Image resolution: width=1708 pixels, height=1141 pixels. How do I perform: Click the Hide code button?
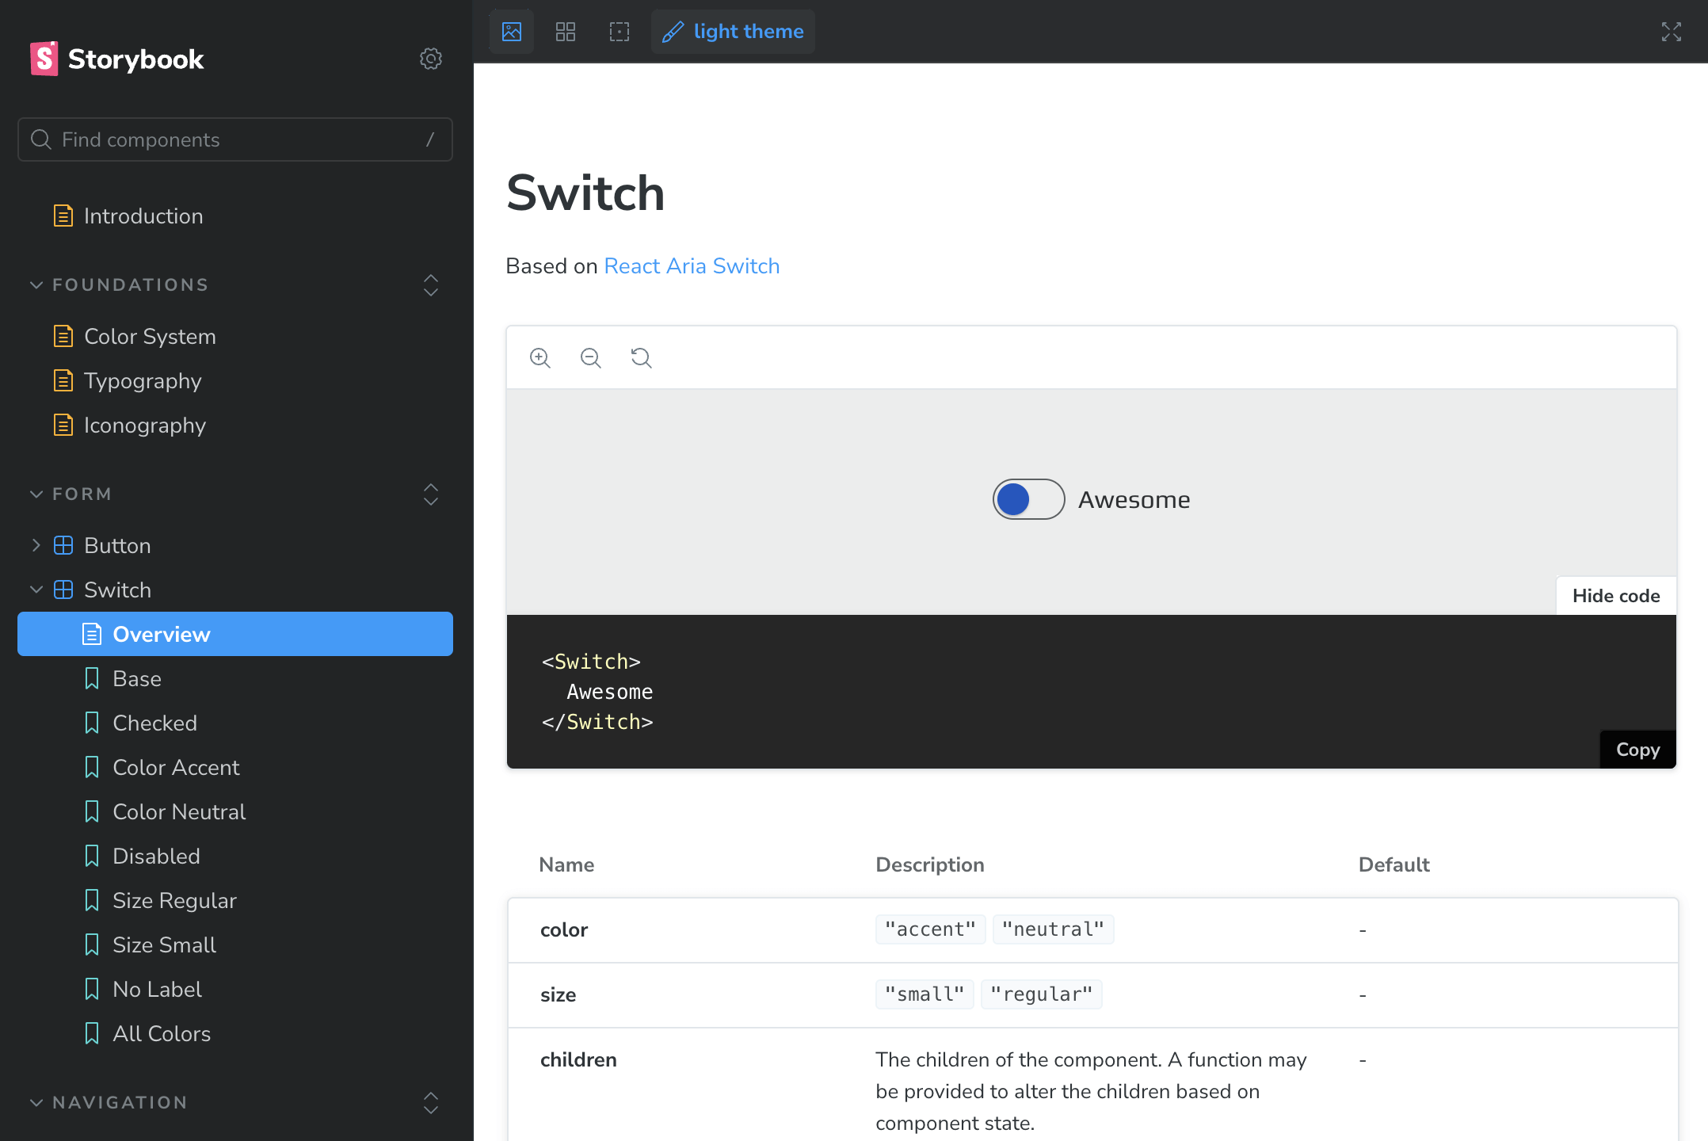[1616, 595]
